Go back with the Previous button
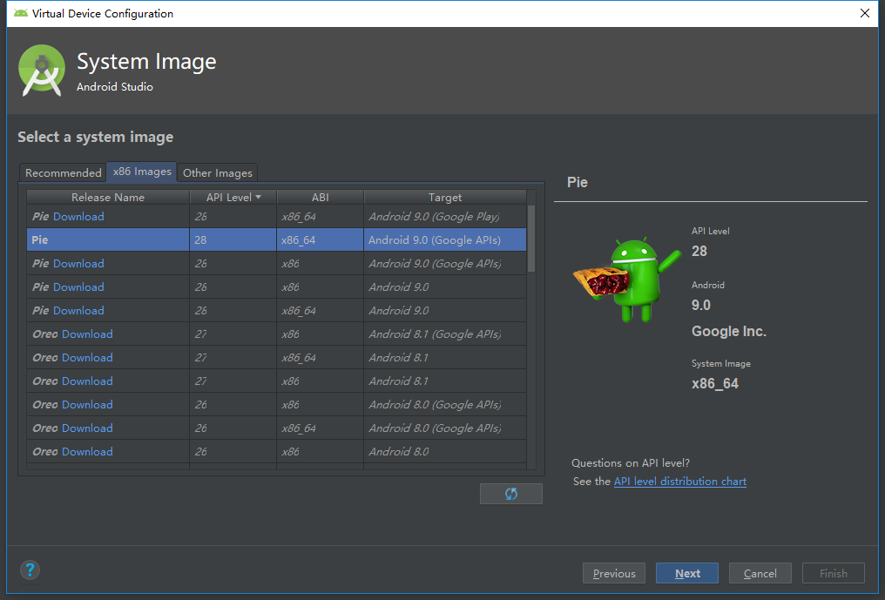This screenshot has width=885, height=600. [x=613, y=573]
